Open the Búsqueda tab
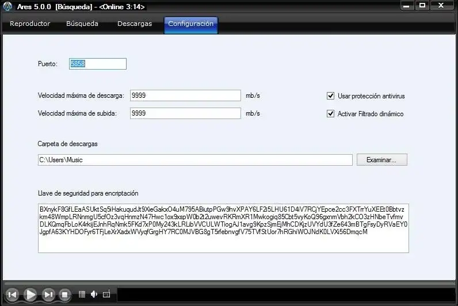 point(82,24)
